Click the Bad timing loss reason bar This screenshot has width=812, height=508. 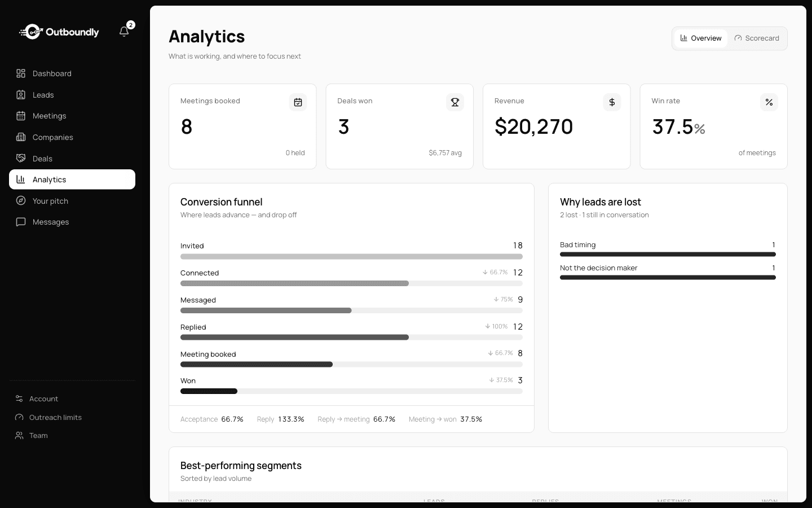click(668, 255)
